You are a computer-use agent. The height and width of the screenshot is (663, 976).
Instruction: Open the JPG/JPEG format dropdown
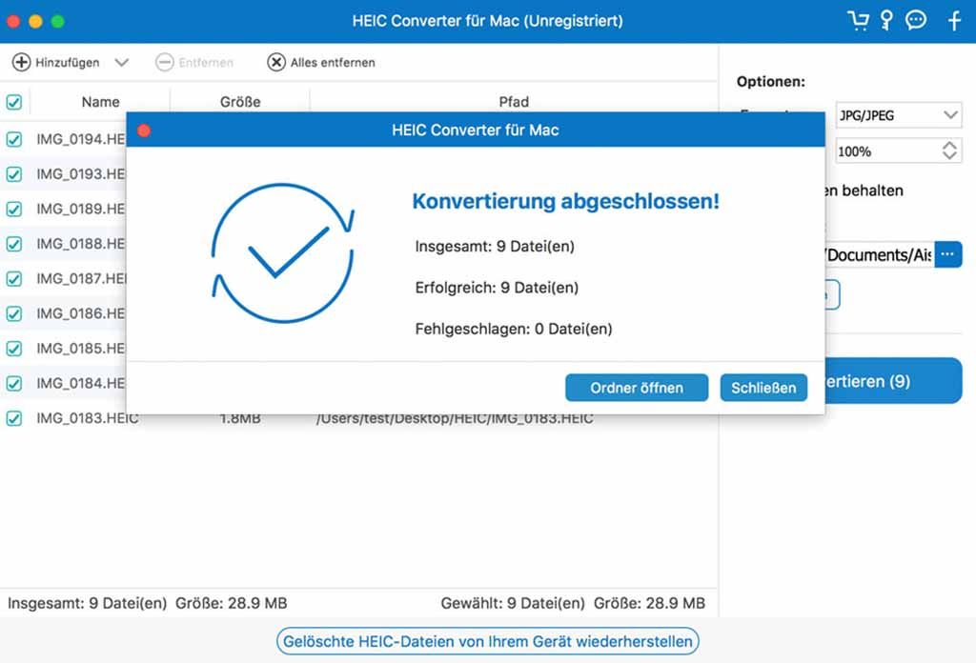click(x=896, y=114)
